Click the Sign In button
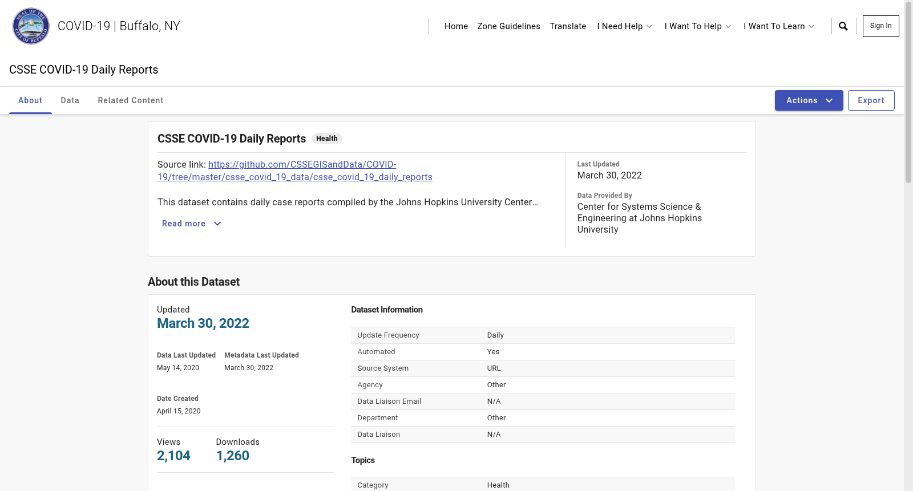This screenshot has height=491, width=913. (880, 26)
